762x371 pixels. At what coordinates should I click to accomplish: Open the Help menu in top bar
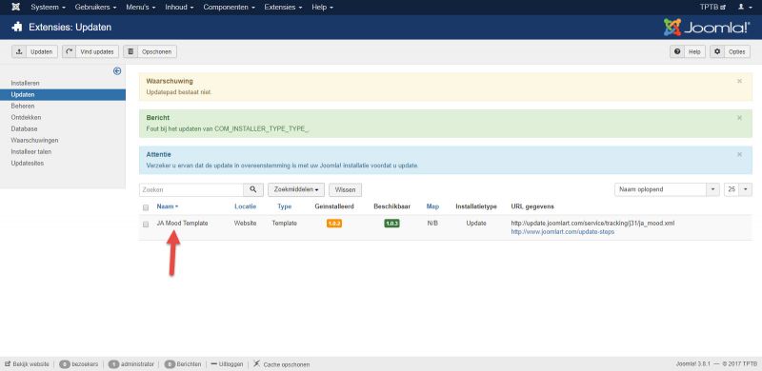[322, 8]
